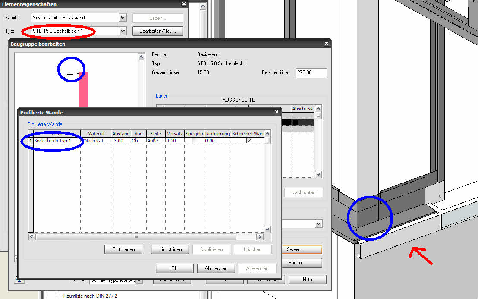Open the Typ dropdown showing STB 15.0 Sockelblech 1
This screenshot has width=478, height=299.
tap(123, 31)
